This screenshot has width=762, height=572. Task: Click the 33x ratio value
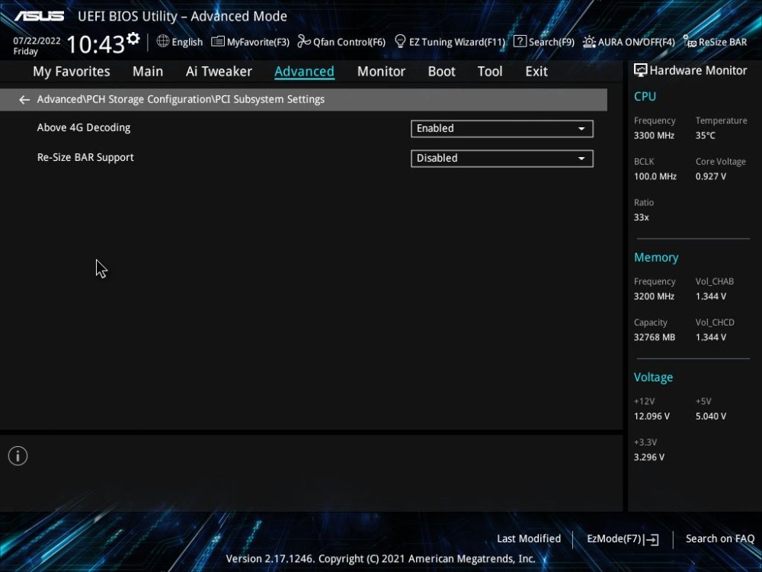[641, 217]
